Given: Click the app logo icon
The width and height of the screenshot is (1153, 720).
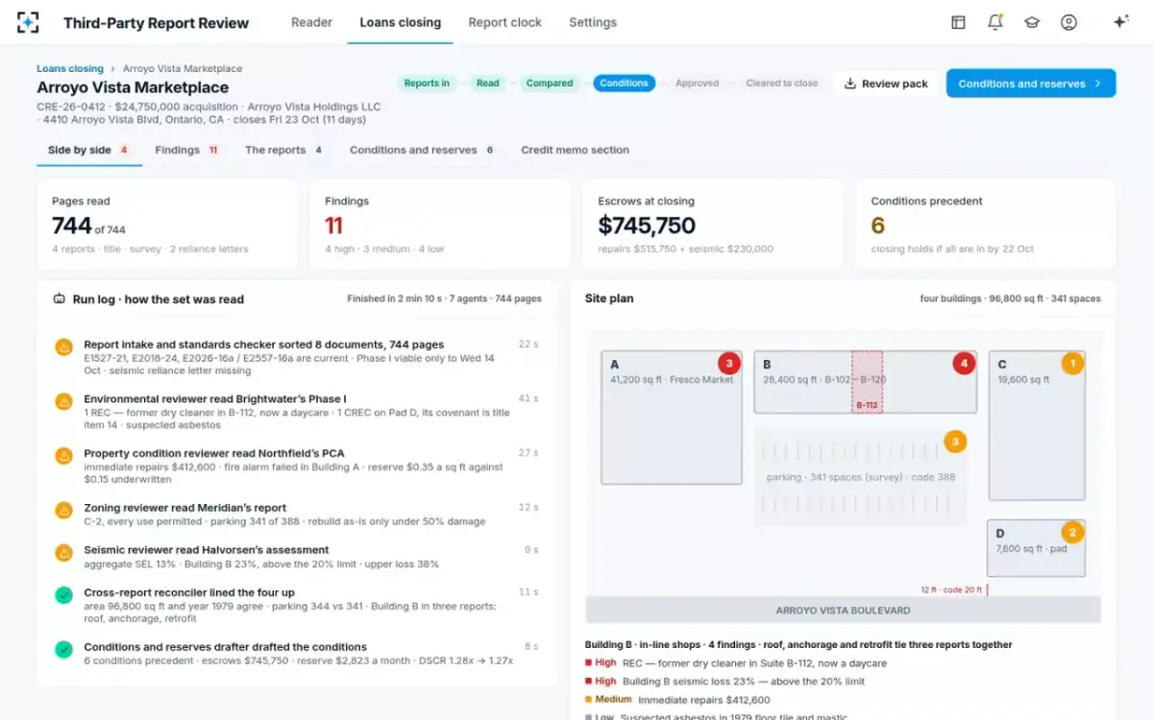Looking at the screenshot, I should pyautogui.click(x=29, y=22).
